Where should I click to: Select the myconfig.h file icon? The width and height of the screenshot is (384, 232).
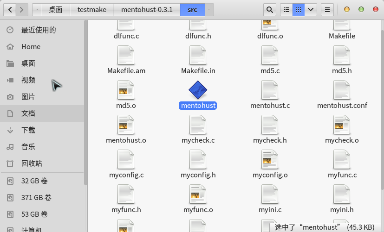tap(198, 159)
